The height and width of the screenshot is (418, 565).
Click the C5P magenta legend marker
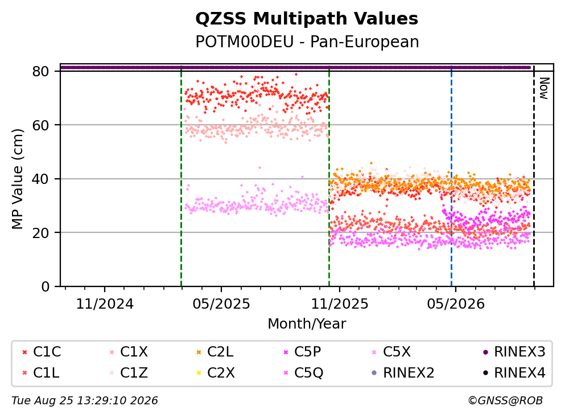pos(286,352)
